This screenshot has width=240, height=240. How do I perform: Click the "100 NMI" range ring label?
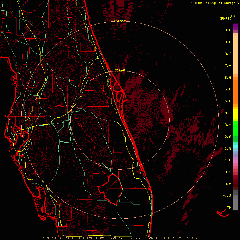click(x=120, y=21)
